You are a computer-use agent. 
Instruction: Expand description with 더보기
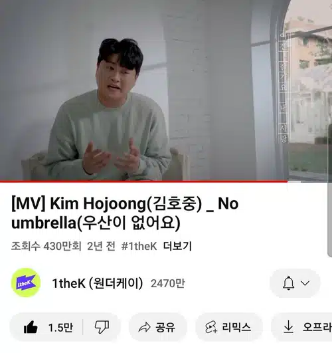pyautogui.click(x=177, y=246)
